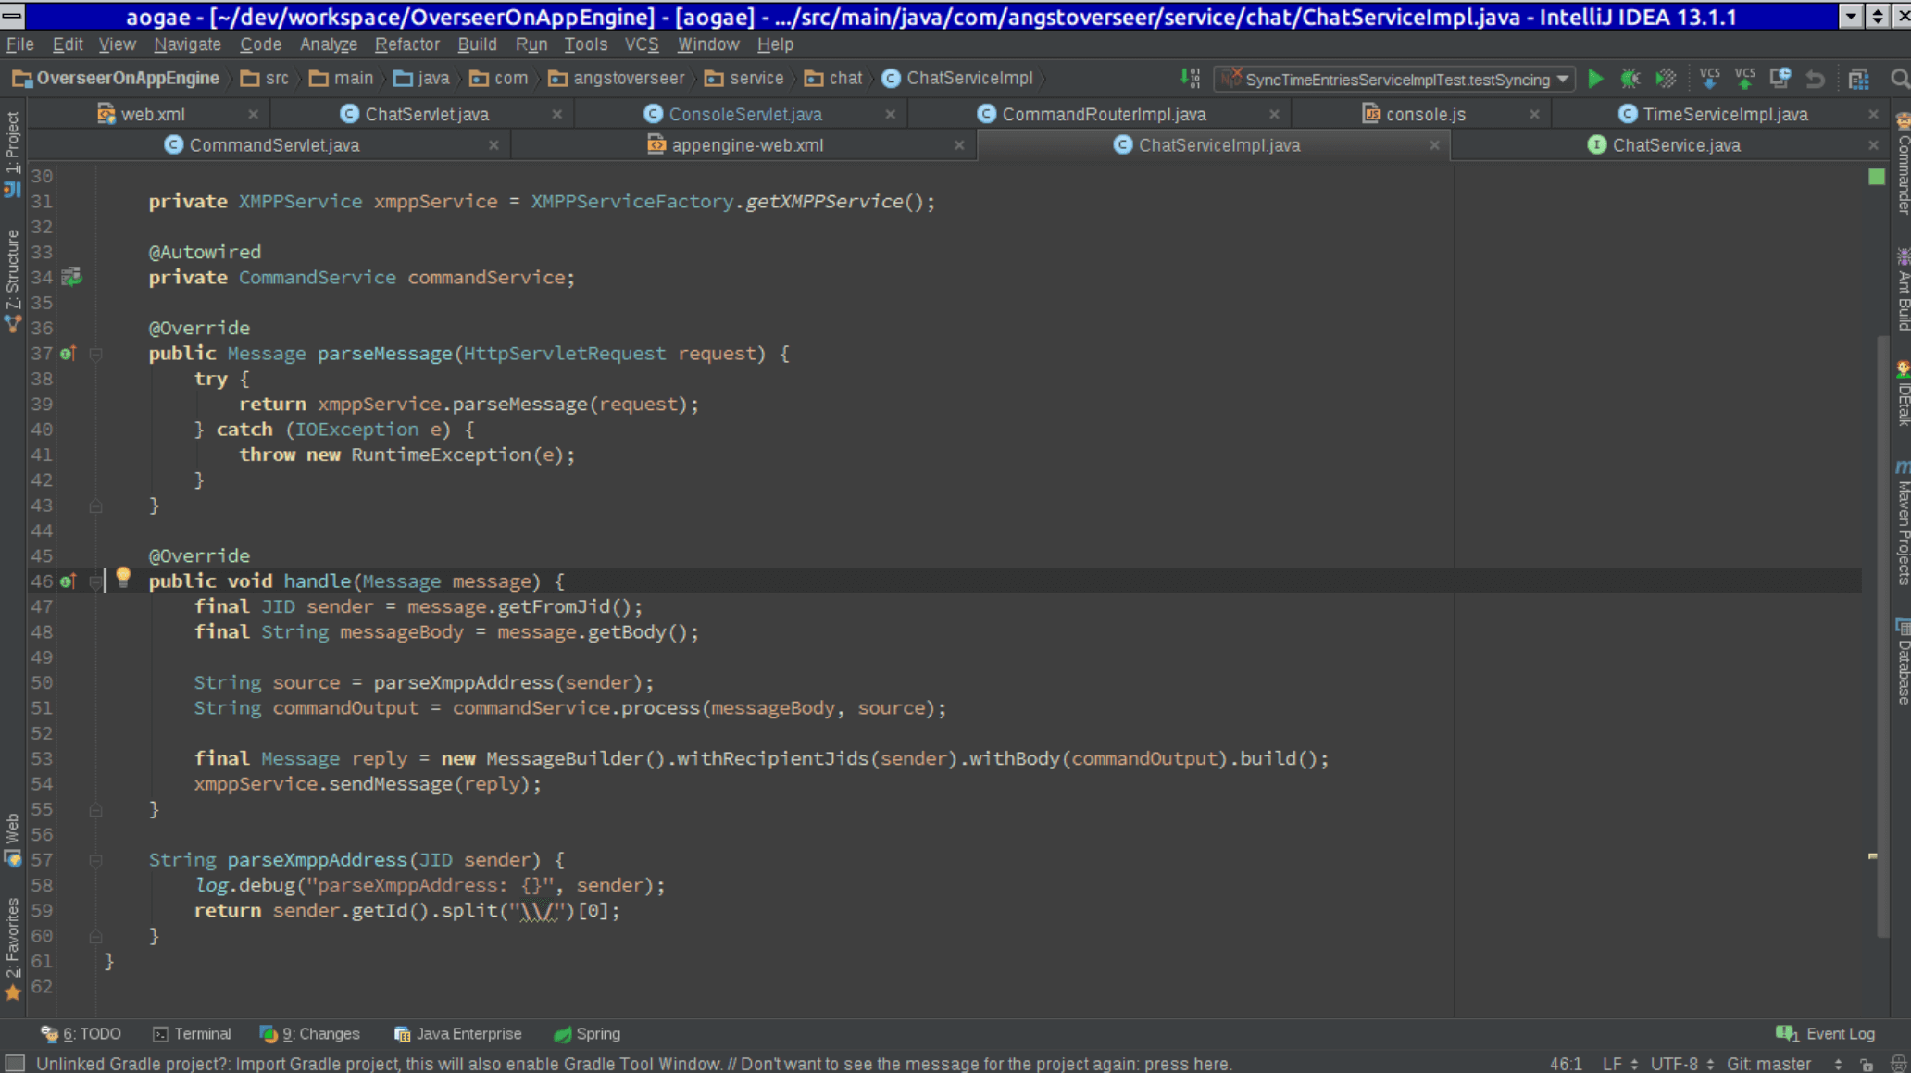Open the Event Log tool window
The image size is (1911, 1073).
pyautogui.click(x=1827, y=1034)
